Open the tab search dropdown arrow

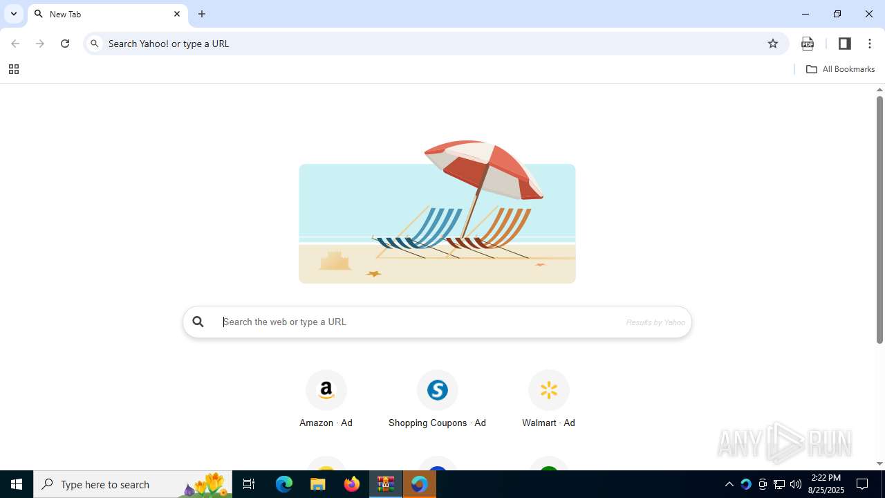(x=14, y=14)
